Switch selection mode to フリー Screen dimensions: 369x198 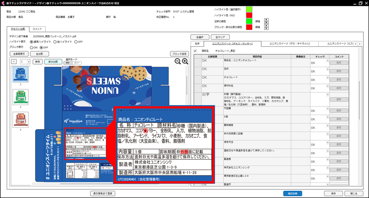[77, 63]
